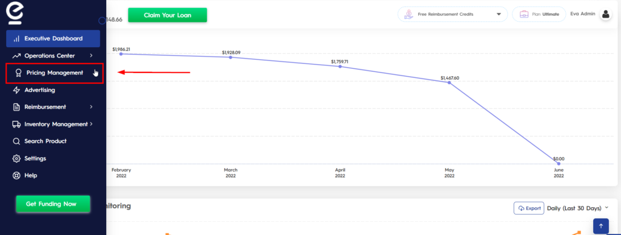The width and height of the screenshot is (621, 235).
Task: Click the February 2022 axis label
Action: tap(121, 173)
